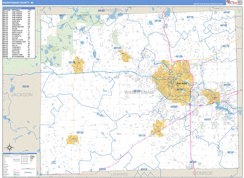244x178 pixels.
Task: Click the JACKSON county label
Action: point(22,94)
